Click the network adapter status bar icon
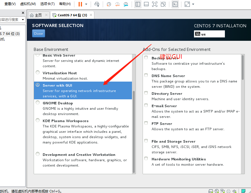 pyautogui.click(x=223, y=191)
